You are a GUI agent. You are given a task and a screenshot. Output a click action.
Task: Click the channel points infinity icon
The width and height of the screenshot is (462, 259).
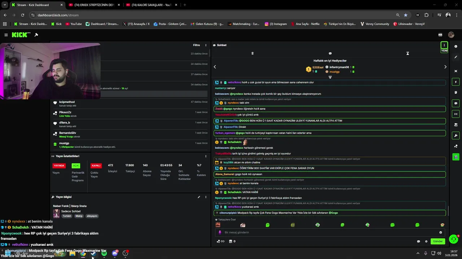click(x=221, y=241)
